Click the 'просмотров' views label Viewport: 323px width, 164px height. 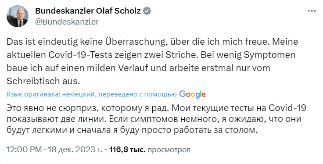169,150
